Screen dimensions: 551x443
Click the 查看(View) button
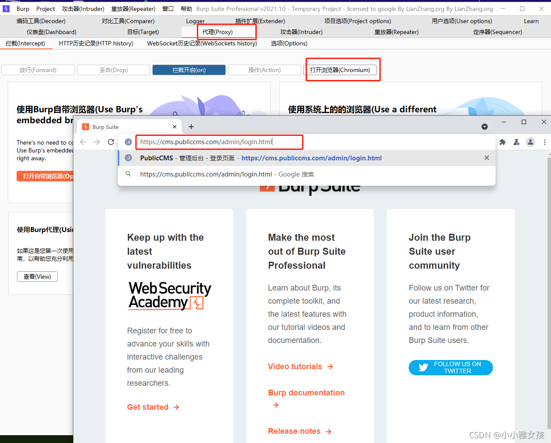point(38,277)
